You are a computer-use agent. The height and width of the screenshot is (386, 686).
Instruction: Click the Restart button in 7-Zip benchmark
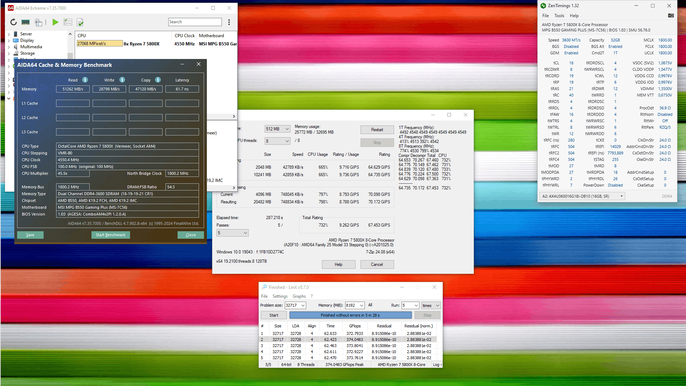pos(377,130)
